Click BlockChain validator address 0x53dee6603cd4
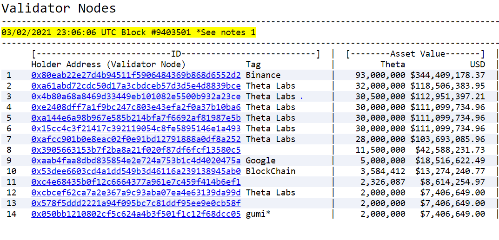Image resolution: width=499 pixels, height=240 pixels. (x=136, y=171)
